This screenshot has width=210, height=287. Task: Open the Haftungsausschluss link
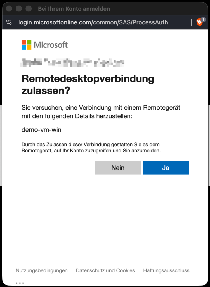tap(166, 270)
